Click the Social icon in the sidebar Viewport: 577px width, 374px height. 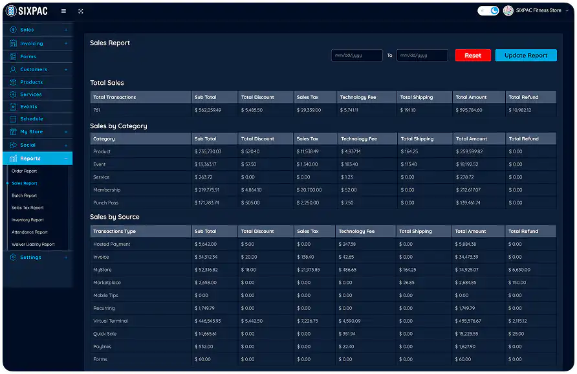[x=14, y=144]
